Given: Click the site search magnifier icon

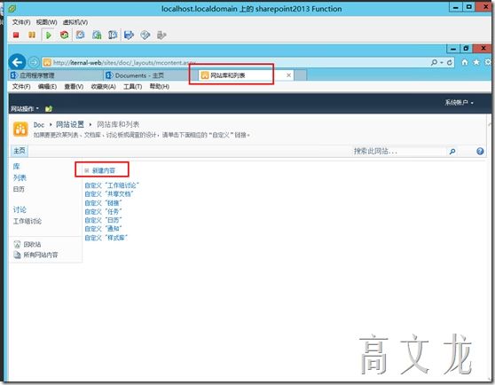Looking at the screenshot, I should pos(452,152).
